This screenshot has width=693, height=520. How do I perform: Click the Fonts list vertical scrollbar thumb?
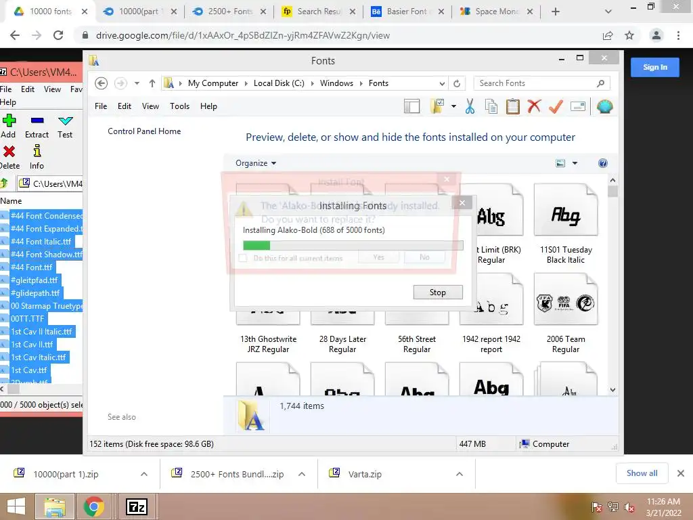pyautogui.click(x=612, y=192)
